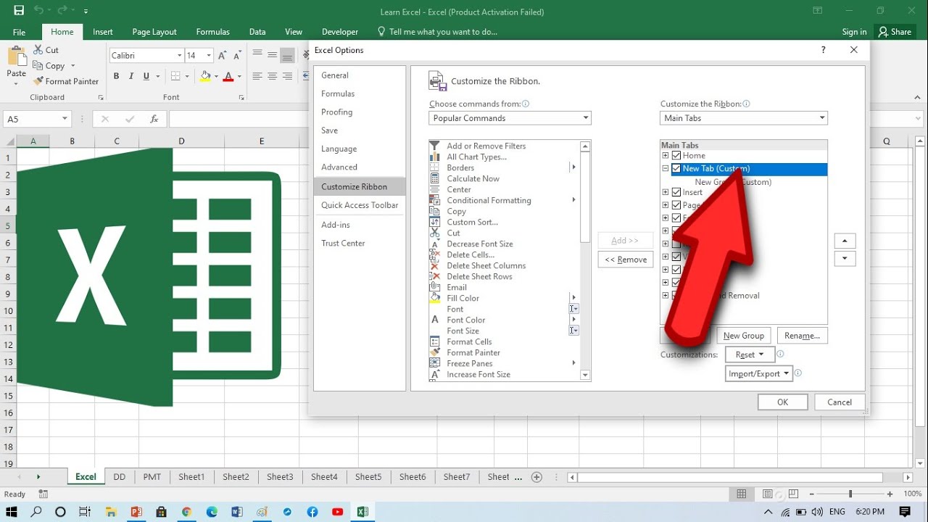
Task: Uncheck the Insert tab checkbox
Action: pyautogui.click(x=676, y=192)
